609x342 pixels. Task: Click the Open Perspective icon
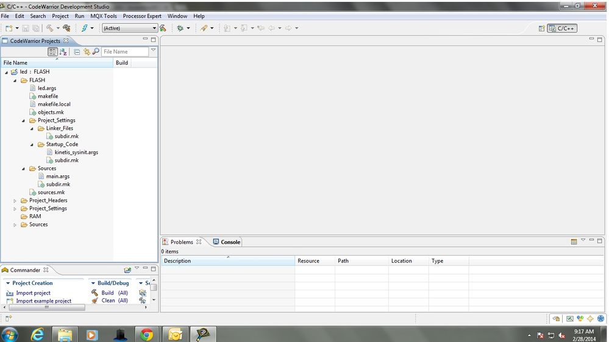pos(541,29)
